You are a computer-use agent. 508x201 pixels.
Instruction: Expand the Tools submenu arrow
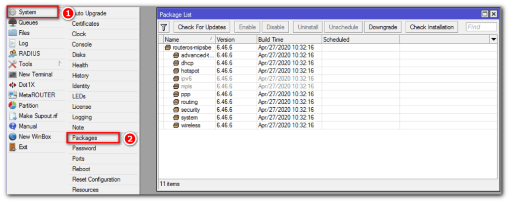(x=60, y=64)
